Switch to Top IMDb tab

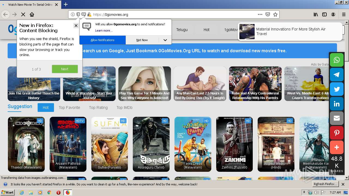coord(124,108)
